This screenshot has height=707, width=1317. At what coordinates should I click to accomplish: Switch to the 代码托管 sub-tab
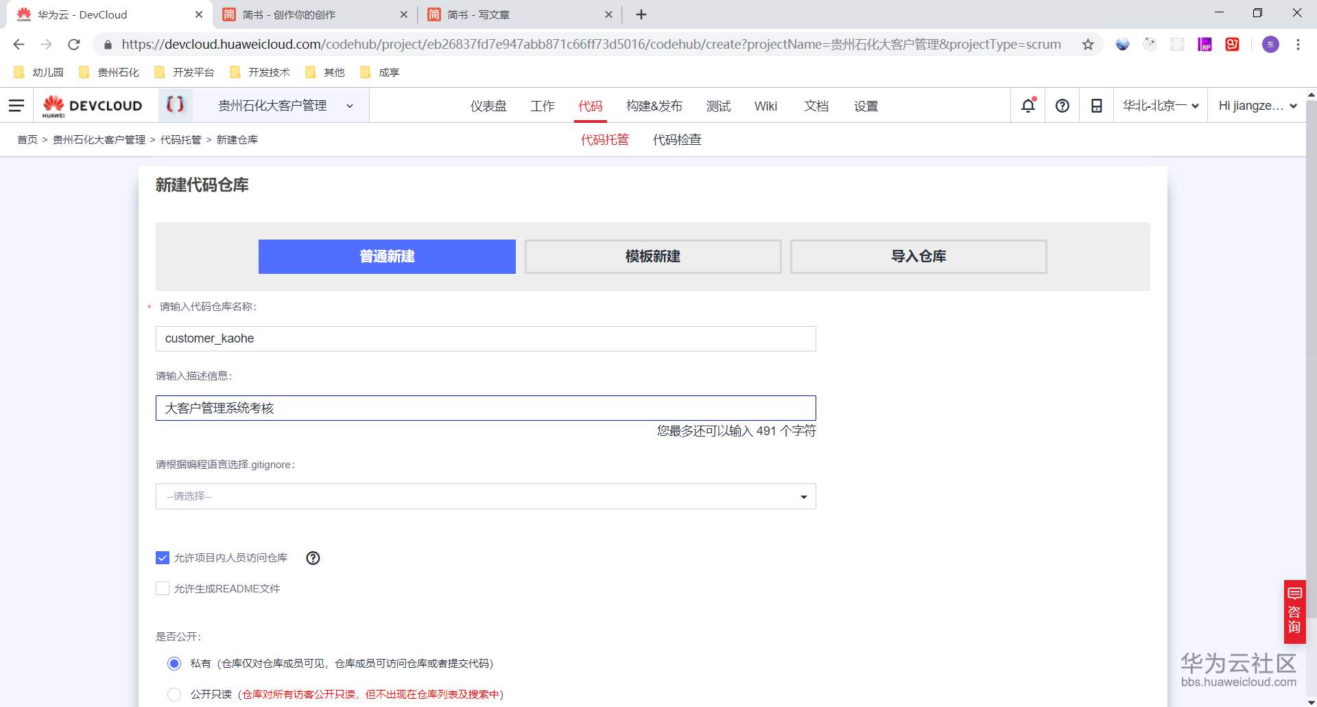605,140
